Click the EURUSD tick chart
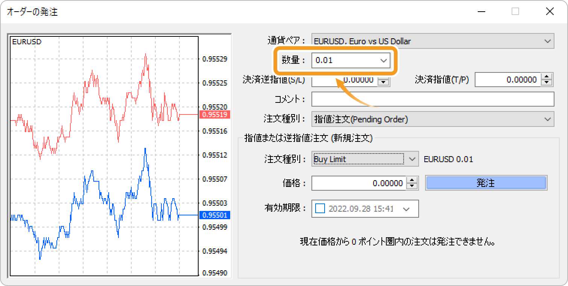 [x=104, y=157]
